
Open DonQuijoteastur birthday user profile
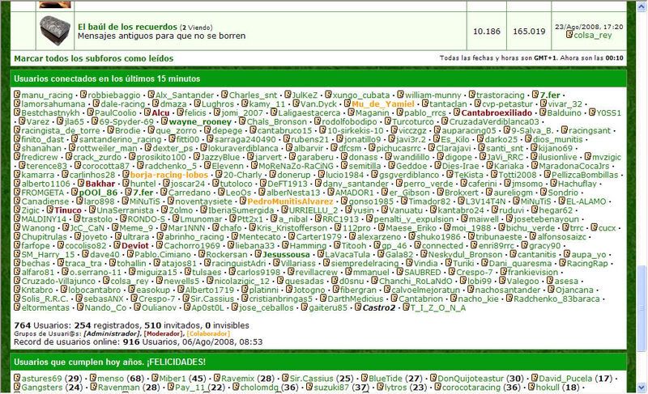471,379
